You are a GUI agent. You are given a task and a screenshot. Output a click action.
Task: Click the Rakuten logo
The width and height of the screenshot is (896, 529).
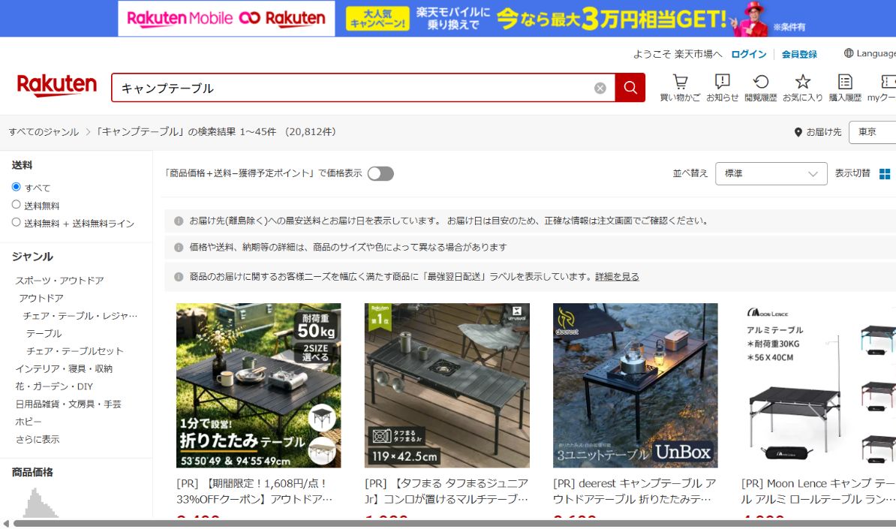[x=56, y=86]
